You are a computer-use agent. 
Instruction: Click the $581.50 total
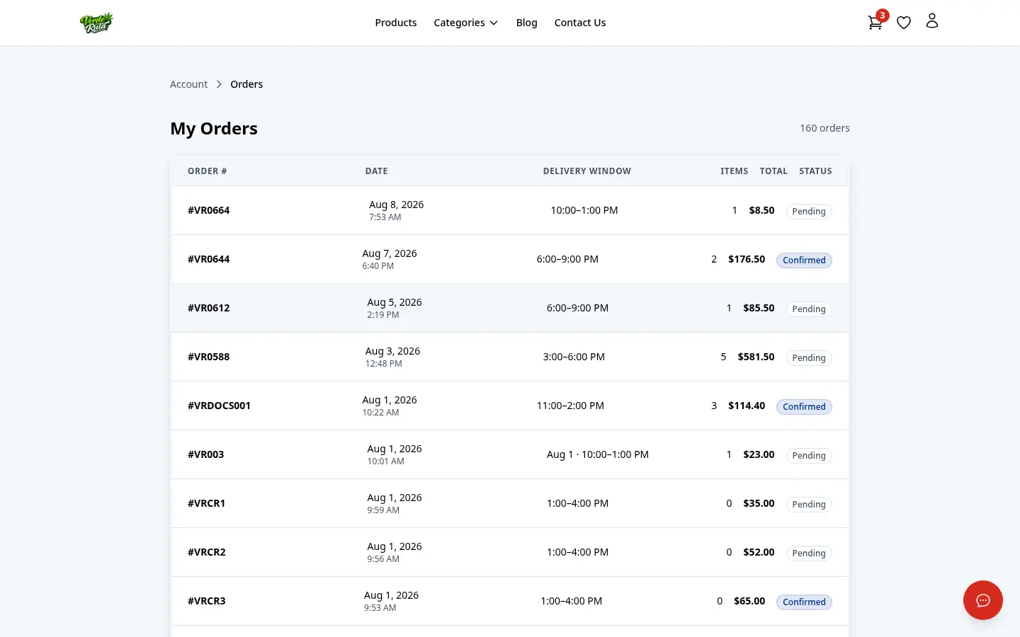(756, 357)
